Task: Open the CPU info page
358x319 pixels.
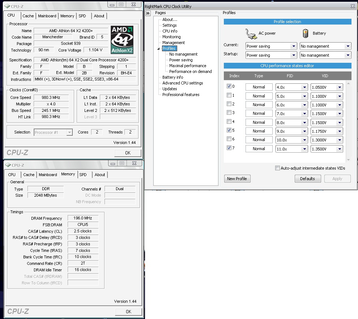Action: (170, 31)
